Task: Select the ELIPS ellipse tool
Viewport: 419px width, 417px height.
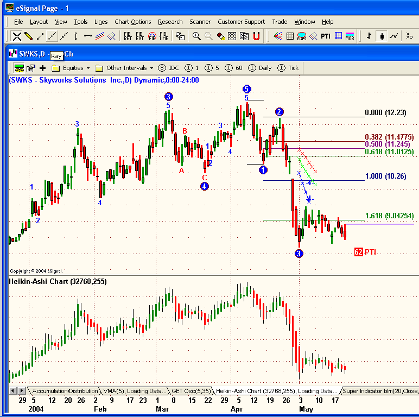Action: point(301,36)
